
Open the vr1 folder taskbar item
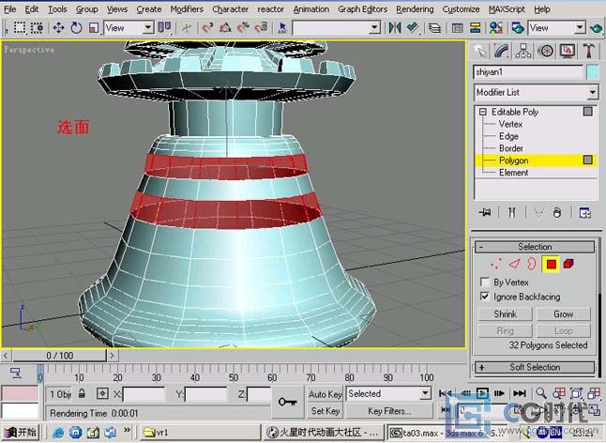pyautogui.click(x=200, y=432)
